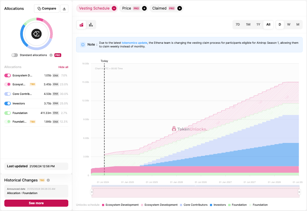Screen dimensions: 307x211
Task: Click the TBD badge on Foundation row
Action: click(32, 122)
